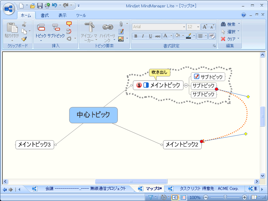The height and width of the screenshot is (201, 268).
Task: Create a new document from quick access
Action: click(21, 6)
